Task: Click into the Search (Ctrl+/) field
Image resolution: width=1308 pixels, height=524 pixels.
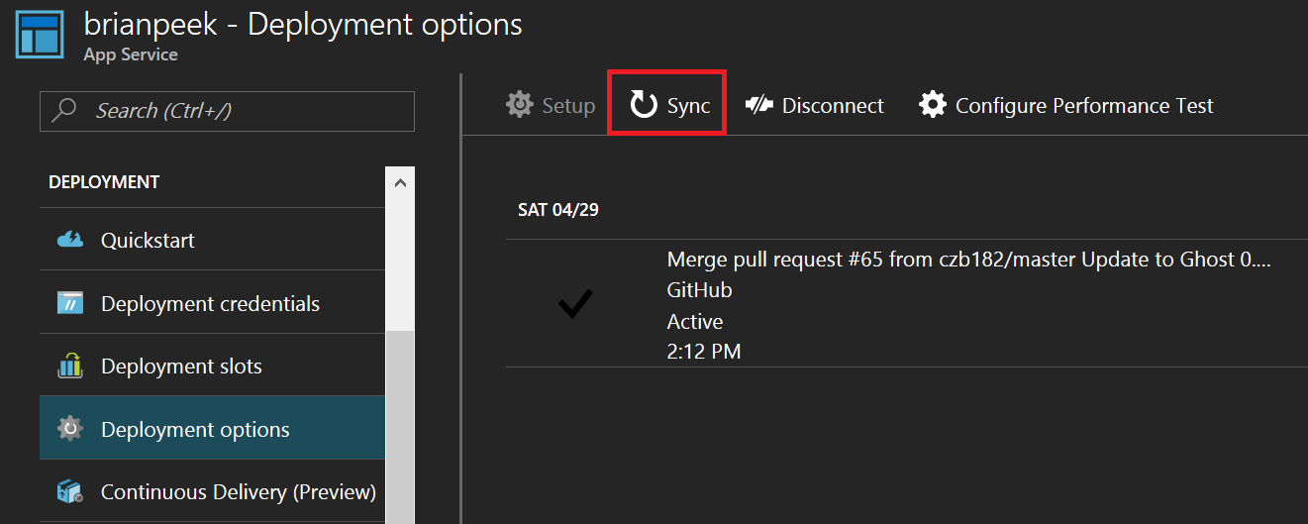Action: pyautogui.click(x=227, y=111)
